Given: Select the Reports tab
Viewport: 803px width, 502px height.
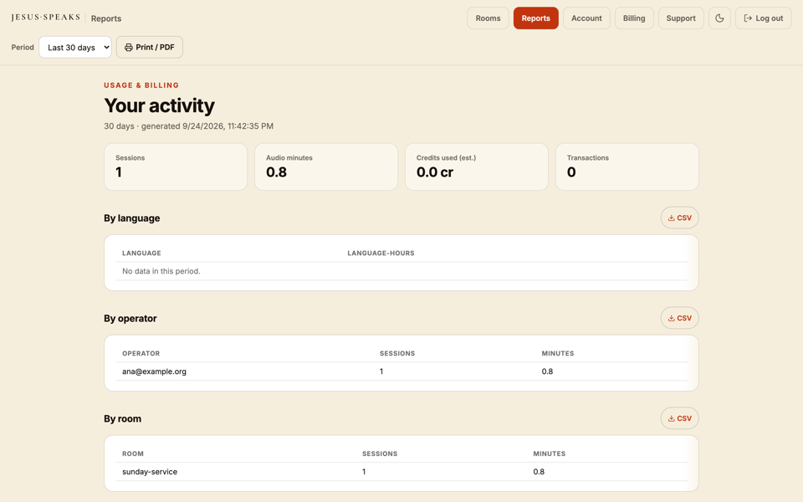Looking at the screenshot, I should 535,18.
